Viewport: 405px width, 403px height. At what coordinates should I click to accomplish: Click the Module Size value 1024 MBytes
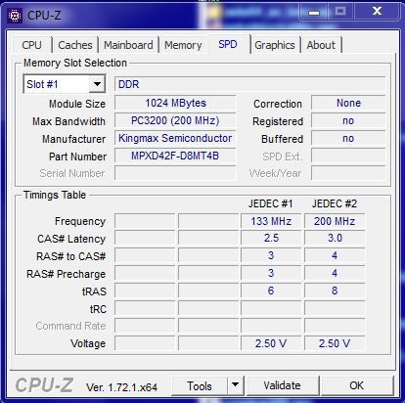[175, 103]
